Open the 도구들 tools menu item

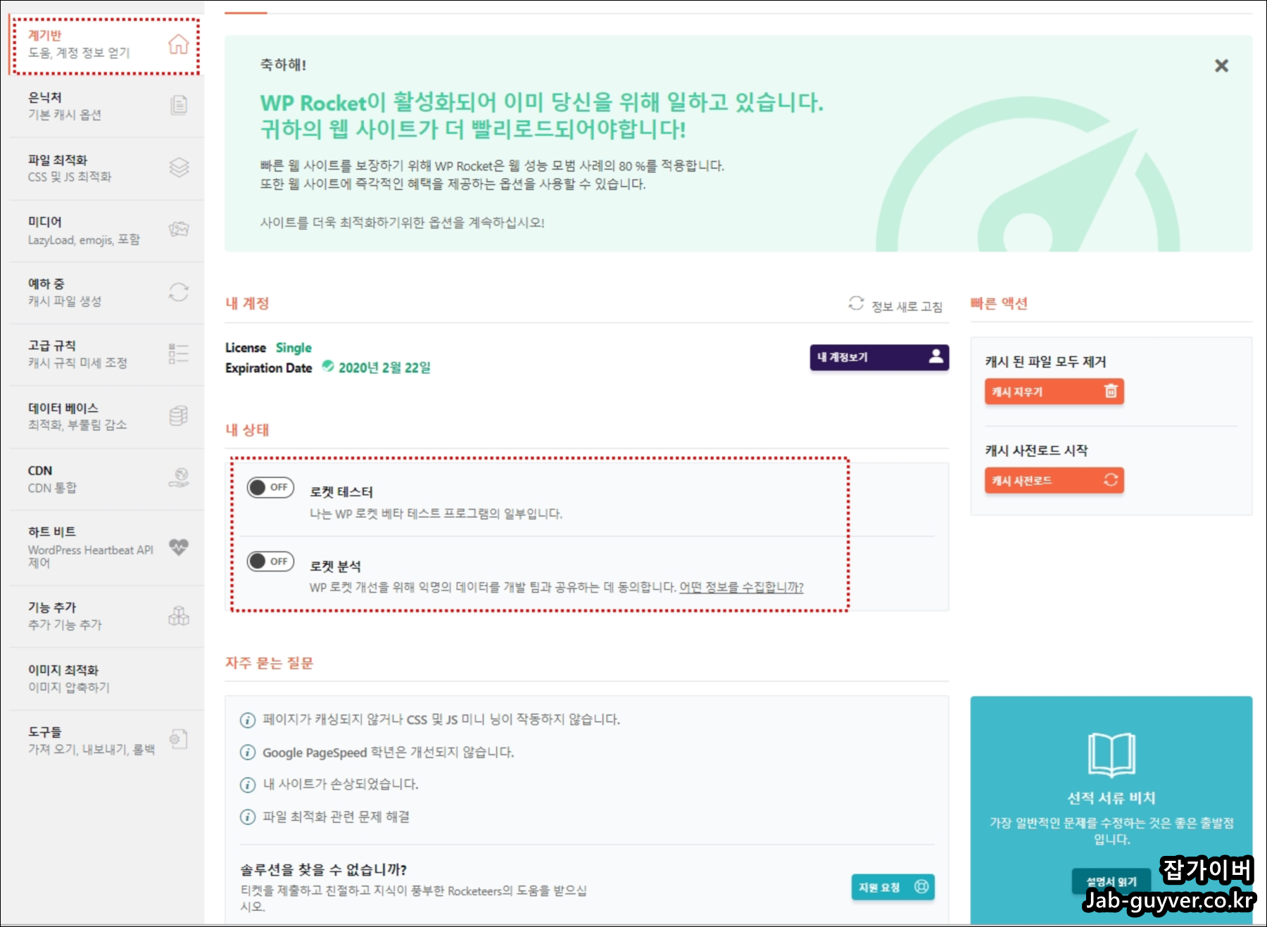pyautogui.click(x=107, y=740)
